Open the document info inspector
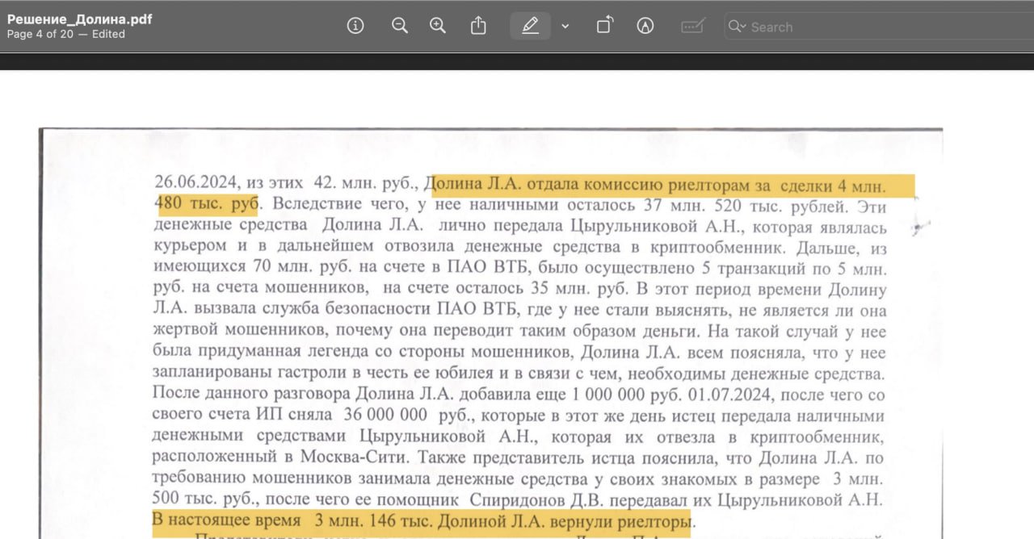This screenshot has height=539, width=1034. (355, 25)
